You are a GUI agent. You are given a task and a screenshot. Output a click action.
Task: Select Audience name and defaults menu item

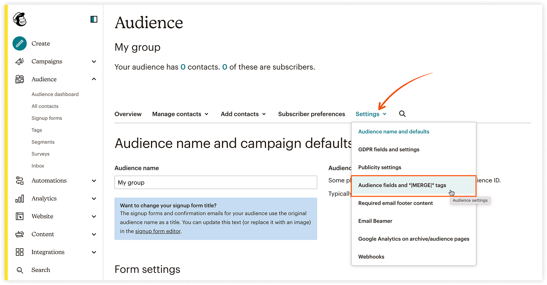[394, 131]
